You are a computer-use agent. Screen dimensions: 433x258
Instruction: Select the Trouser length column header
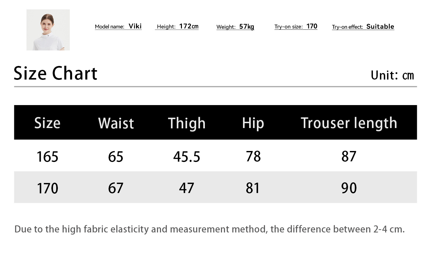349,123
